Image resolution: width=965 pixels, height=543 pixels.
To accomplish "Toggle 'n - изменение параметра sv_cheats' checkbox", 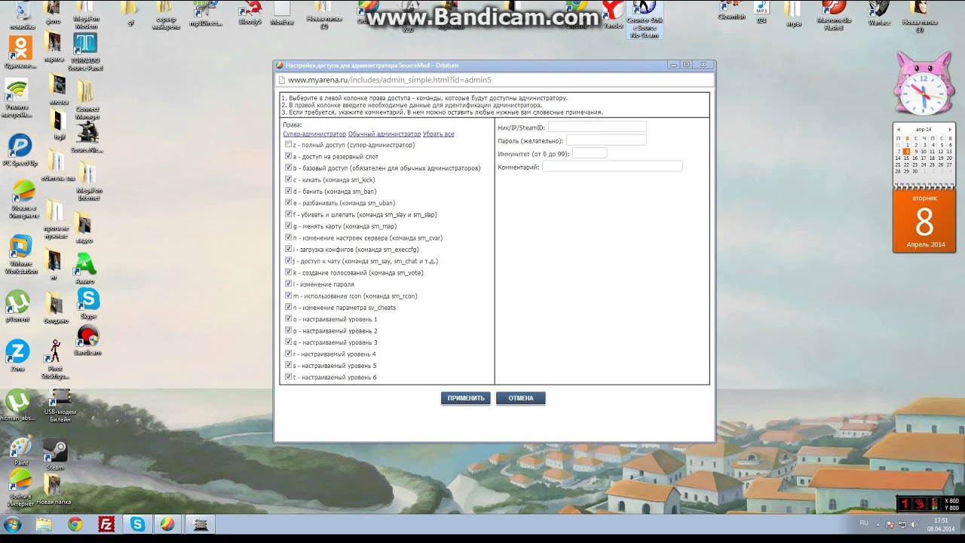I will 288,307.
